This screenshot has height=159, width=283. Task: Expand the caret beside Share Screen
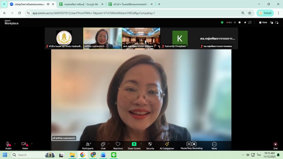tap(141, 144)
